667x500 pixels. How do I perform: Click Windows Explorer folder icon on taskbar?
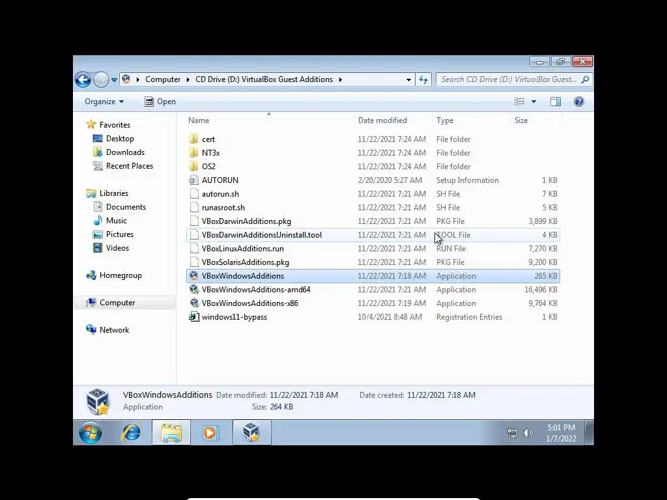(x=171, y=433)
